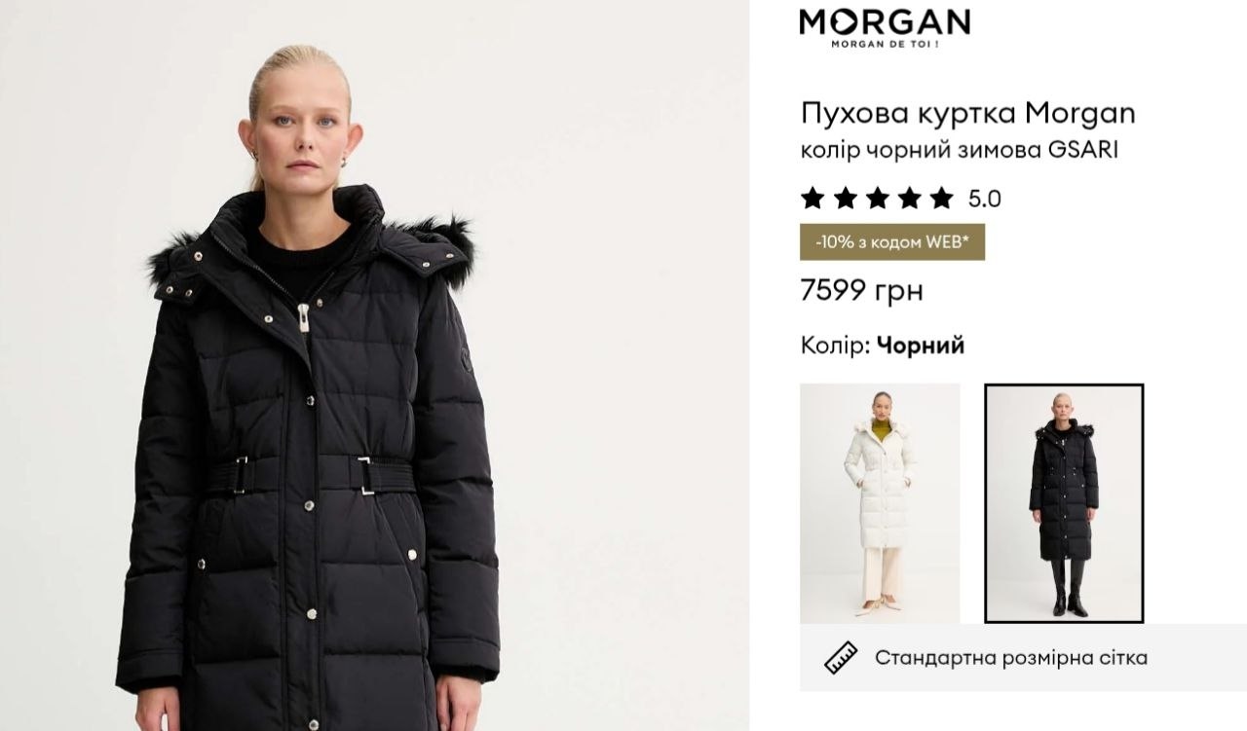Click the first rating star

[x=812, y=199]
